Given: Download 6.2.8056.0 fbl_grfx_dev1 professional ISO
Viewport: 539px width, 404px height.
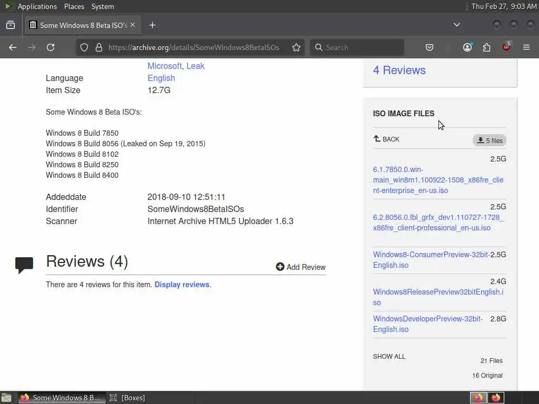Looking at the screenshot, I should coord(438,223).
